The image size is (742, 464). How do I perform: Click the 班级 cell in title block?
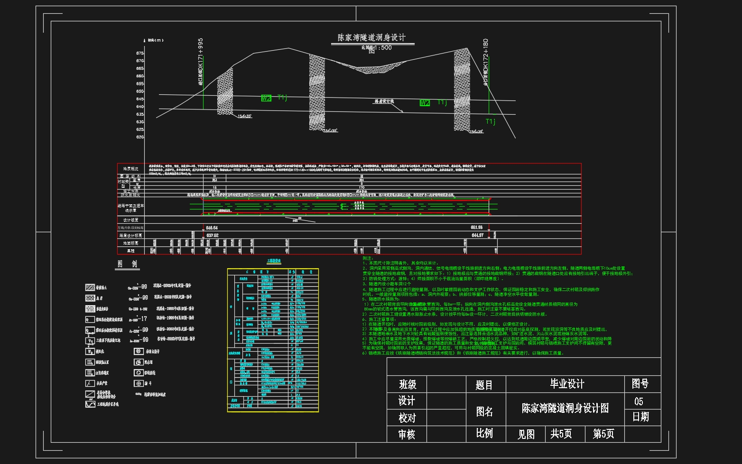click(408, 384)
